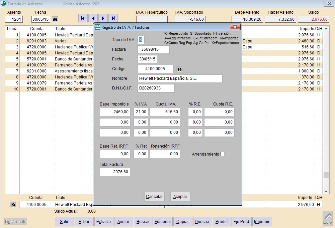Viewport: 335px width, 228px height.
Task: Click the Extracto button
Action: 103,222
